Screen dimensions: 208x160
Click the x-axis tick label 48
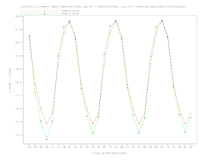click(x=122, y=147)
